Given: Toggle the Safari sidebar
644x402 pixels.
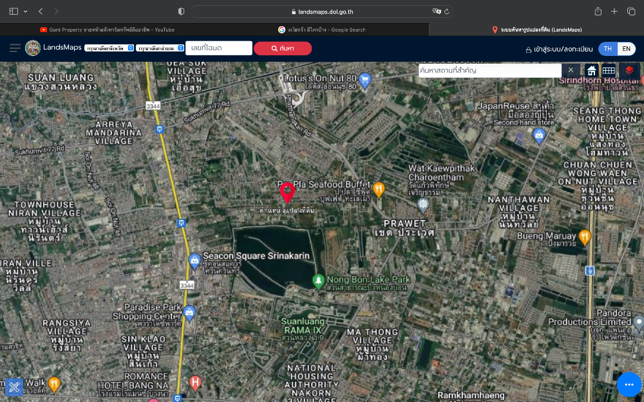Looking at the screenshot, I should pyautogui.click(x=14, y=12).
